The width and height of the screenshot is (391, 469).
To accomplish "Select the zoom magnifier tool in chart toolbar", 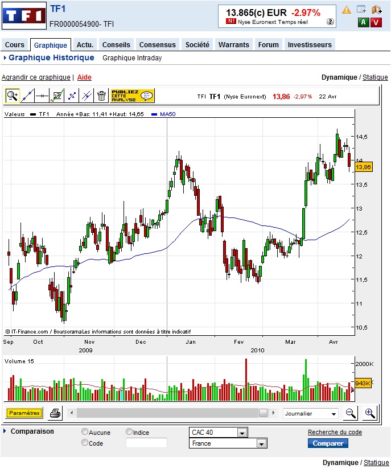I will pos(13,96).
